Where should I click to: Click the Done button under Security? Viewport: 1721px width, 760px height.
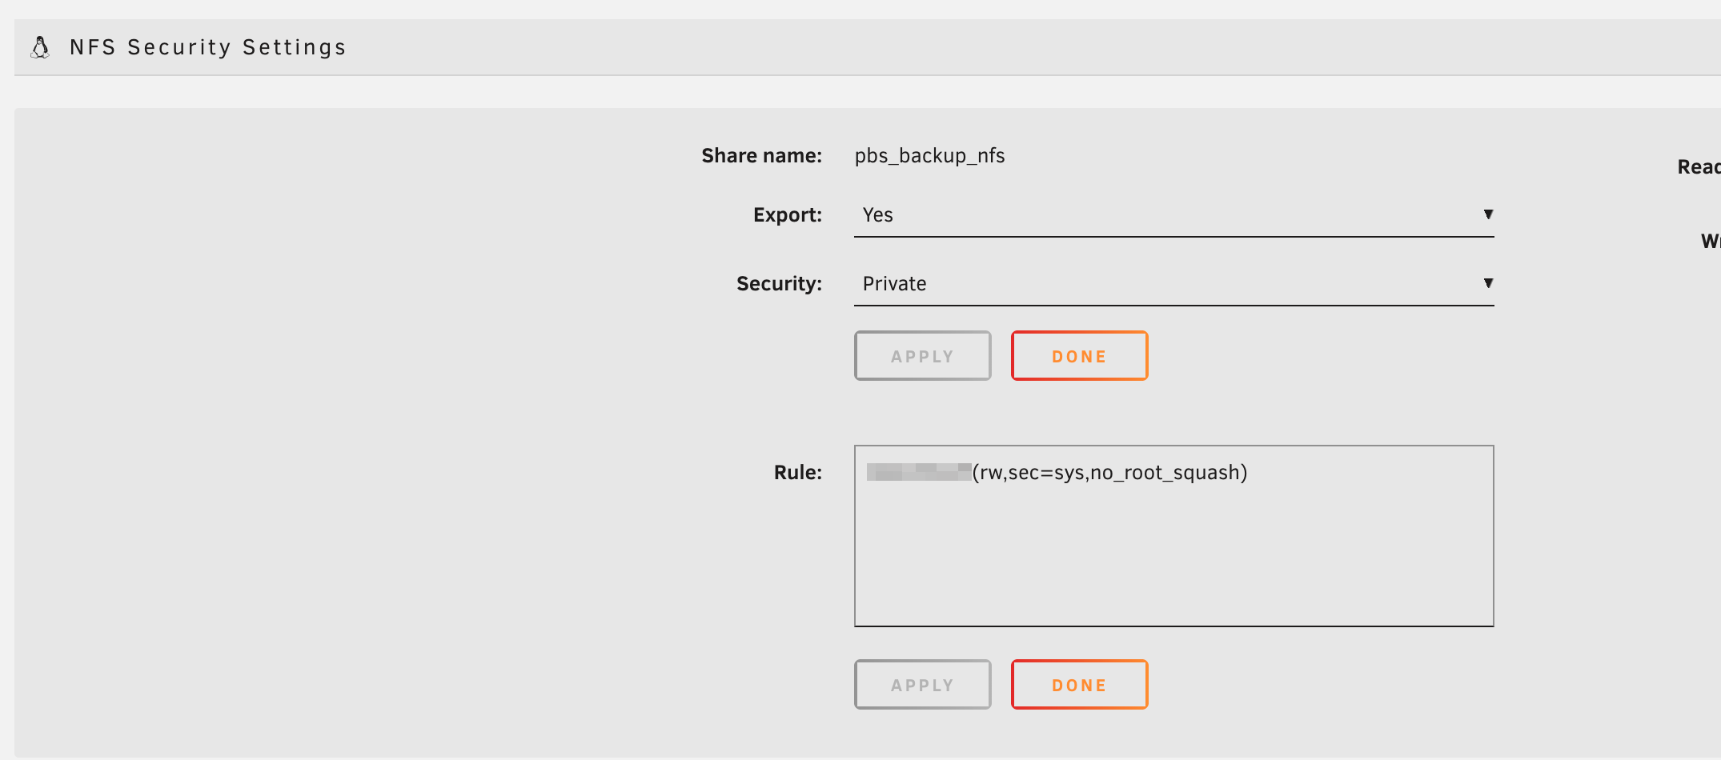click(x=1079, y=355)
